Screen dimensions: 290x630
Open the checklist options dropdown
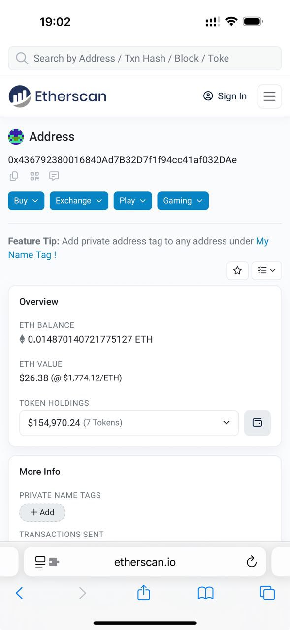click(x=266, y=270)
